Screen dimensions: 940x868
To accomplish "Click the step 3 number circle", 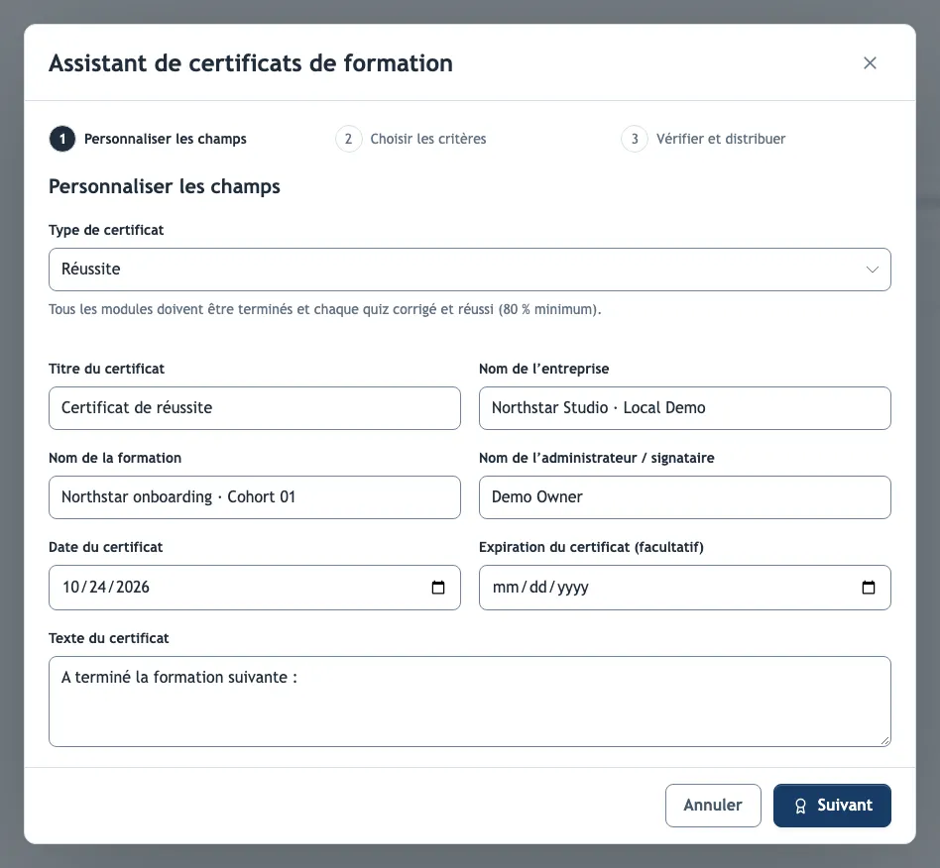I will [635, 139].
